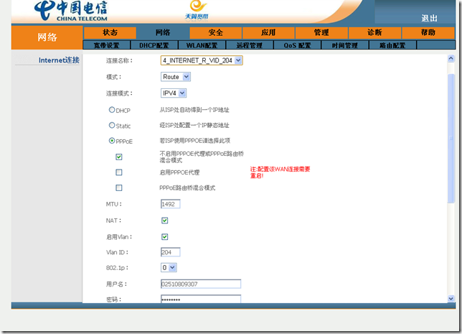The height and width of the screenshot is (334, 462).
Task: Click the red 注:配置该WAN连接需要重启 note
Action: tap(280, 172)
